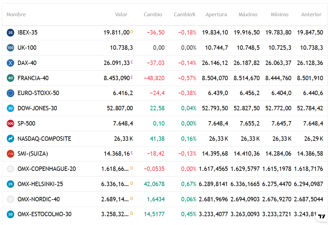Sort table by Valor column header
The image size is (334, 225).
pyautogui.click(x=121, y=15)
